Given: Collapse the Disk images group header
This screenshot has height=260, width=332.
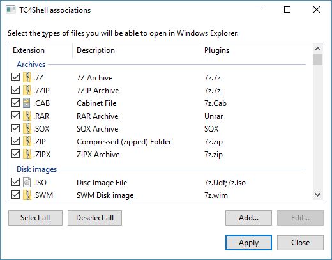Looking at the screenshot, I should tap(36, 169).
